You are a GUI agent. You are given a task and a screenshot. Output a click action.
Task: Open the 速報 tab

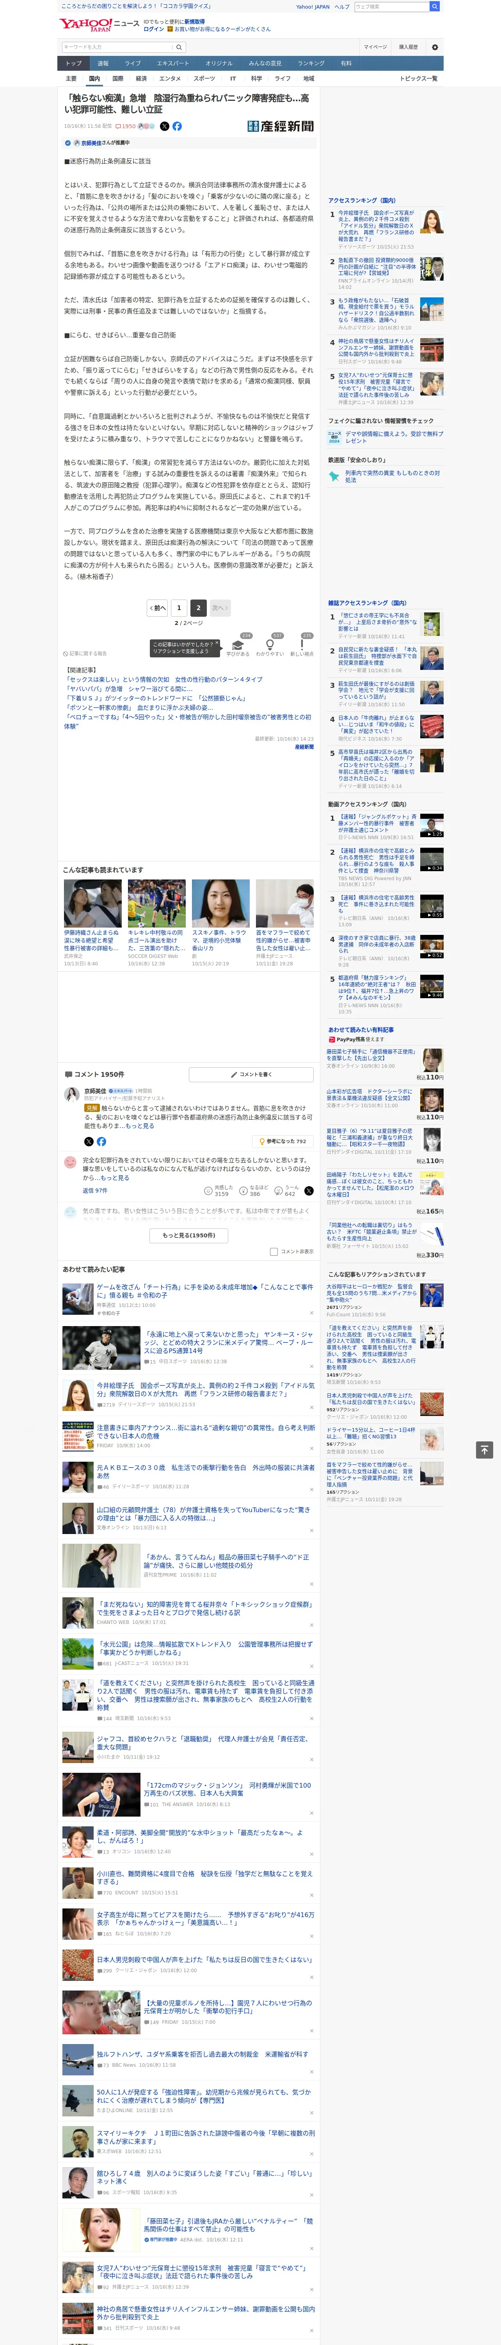point(103,64)
